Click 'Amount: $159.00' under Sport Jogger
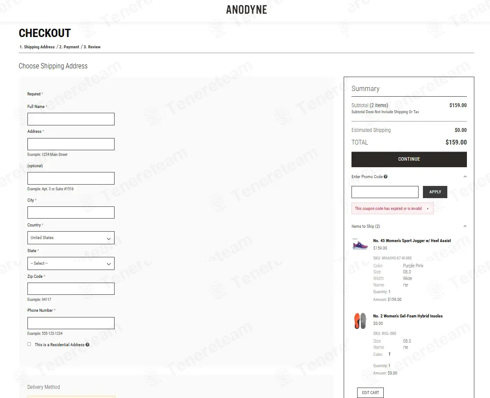 click(387, 299)
